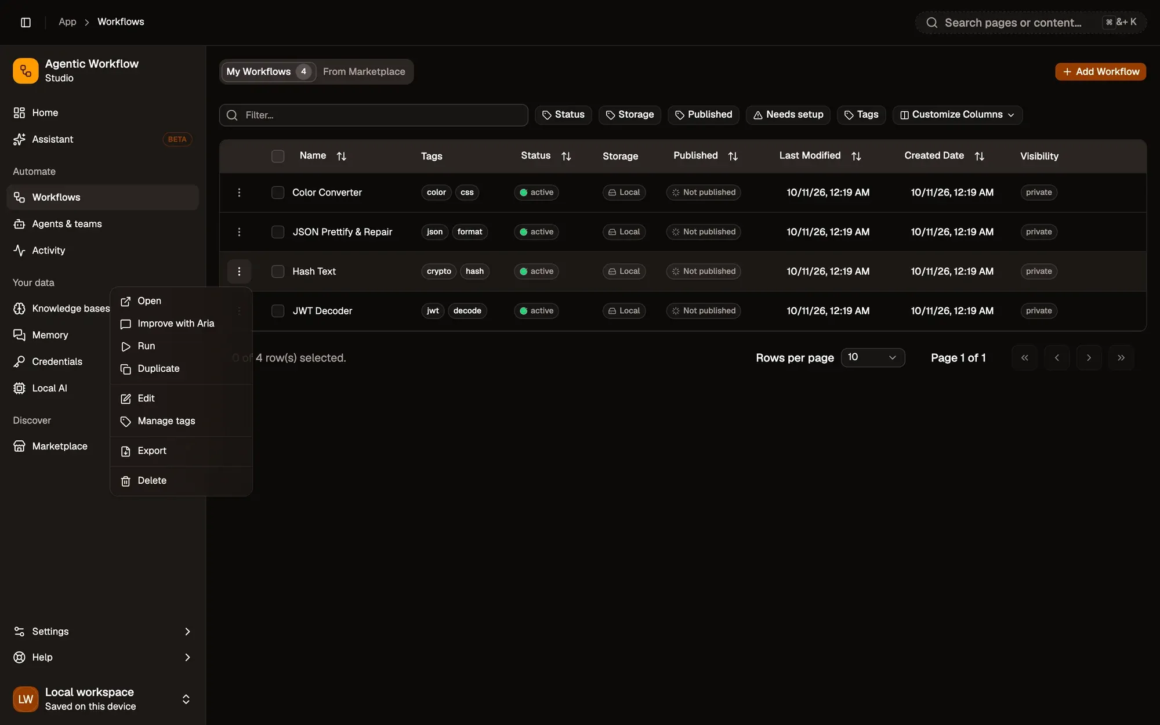Click the Filter text field
The image size is (1160, 725).
coord(374,115)
